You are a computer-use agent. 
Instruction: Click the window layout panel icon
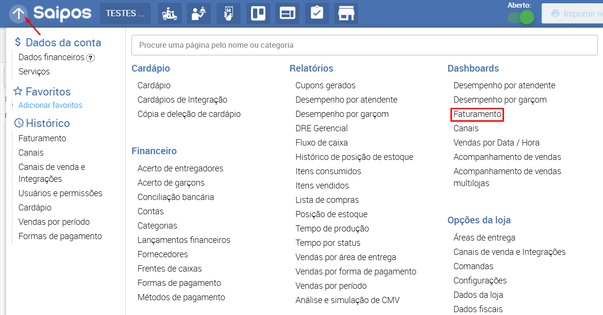point(287,13)
